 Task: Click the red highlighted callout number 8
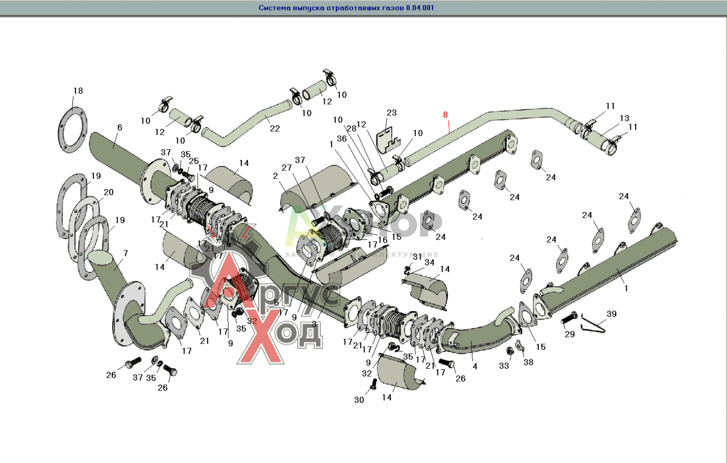point(445,115)
